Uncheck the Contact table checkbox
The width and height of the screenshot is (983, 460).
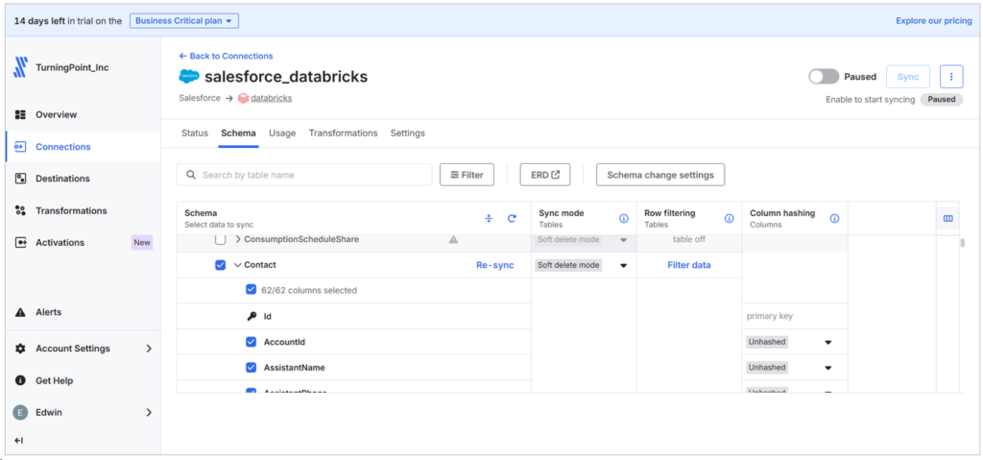coord(220,265)
